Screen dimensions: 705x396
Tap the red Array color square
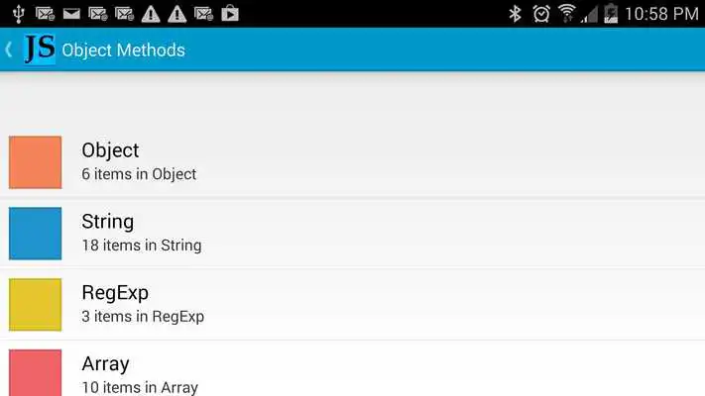click(36, 372)
